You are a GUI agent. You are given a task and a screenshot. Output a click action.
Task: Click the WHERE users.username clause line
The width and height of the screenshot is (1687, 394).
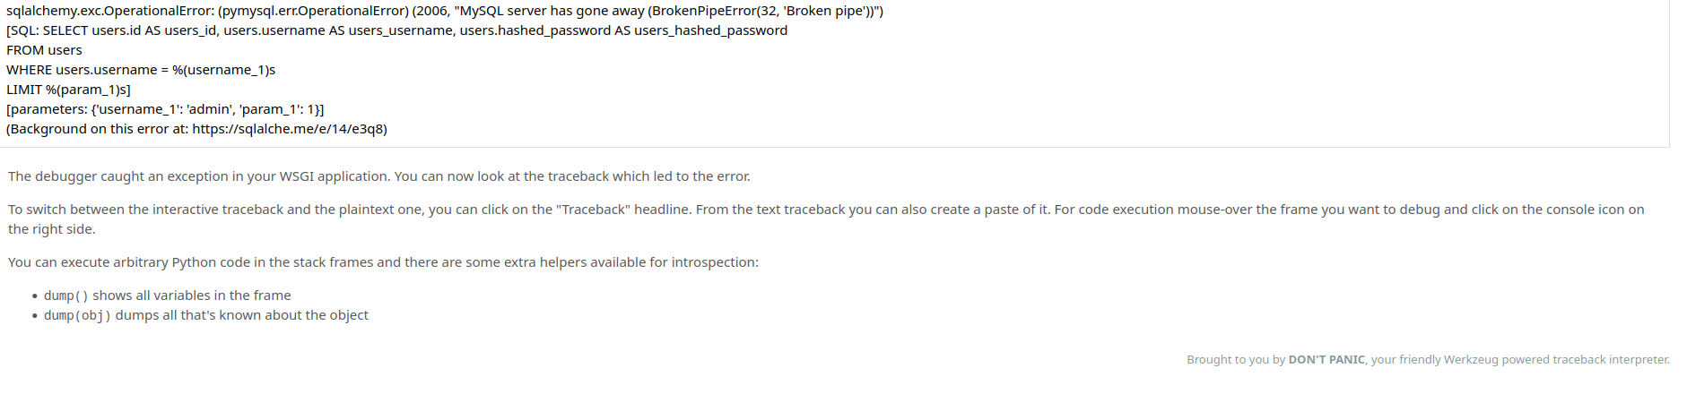141,70
